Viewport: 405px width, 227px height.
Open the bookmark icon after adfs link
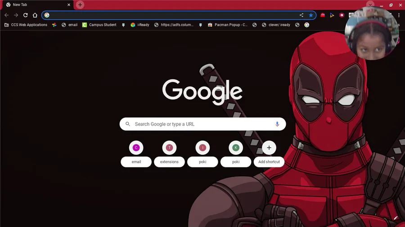pyautogui.click(x=200, y=25)
